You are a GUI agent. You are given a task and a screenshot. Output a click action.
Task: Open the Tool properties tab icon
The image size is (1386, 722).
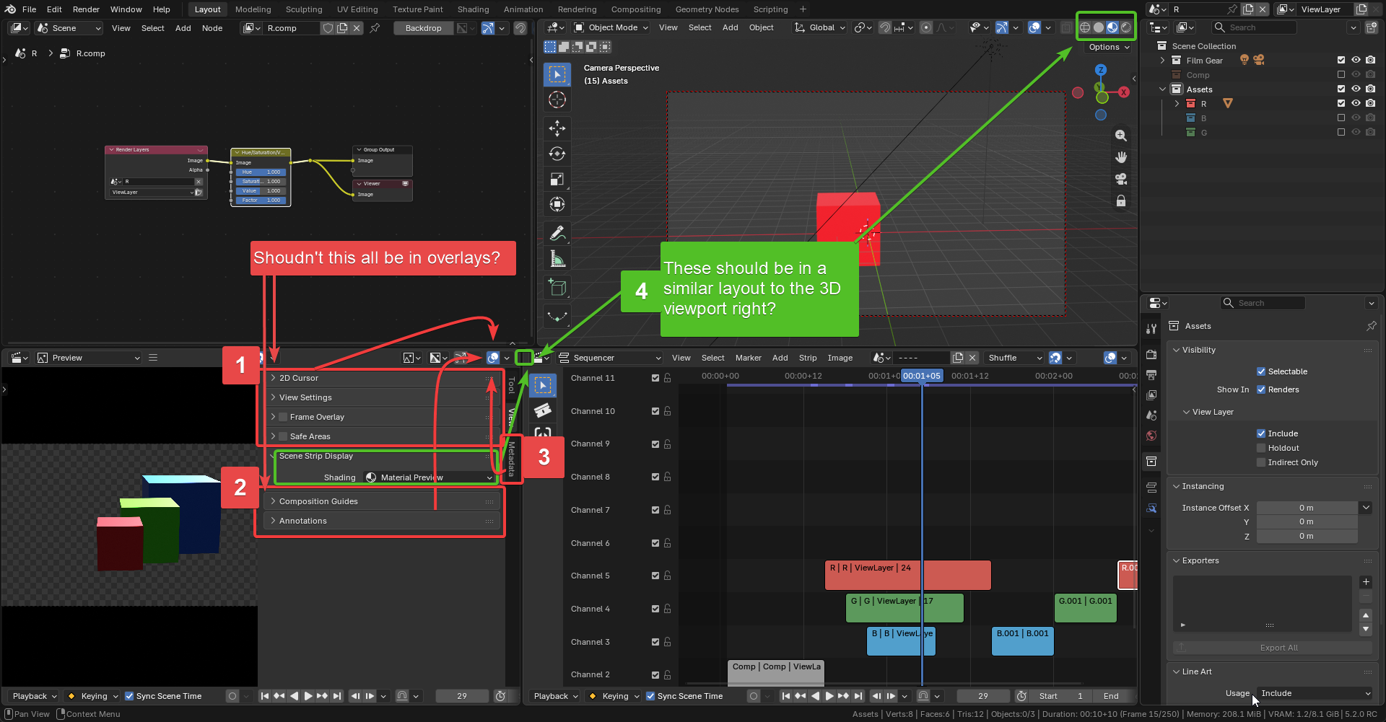click(1151, 328)
